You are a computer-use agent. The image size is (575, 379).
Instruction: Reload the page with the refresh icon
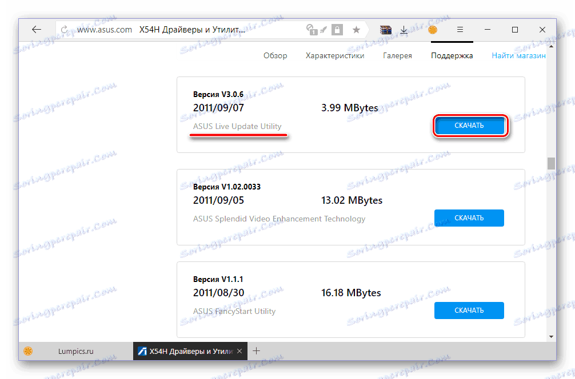(64, 30)
